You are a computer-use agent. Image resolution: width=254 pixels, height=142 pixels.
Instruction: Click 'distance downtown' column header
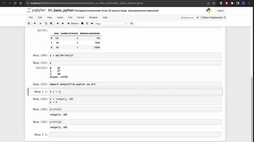click(x=90, y=33)
